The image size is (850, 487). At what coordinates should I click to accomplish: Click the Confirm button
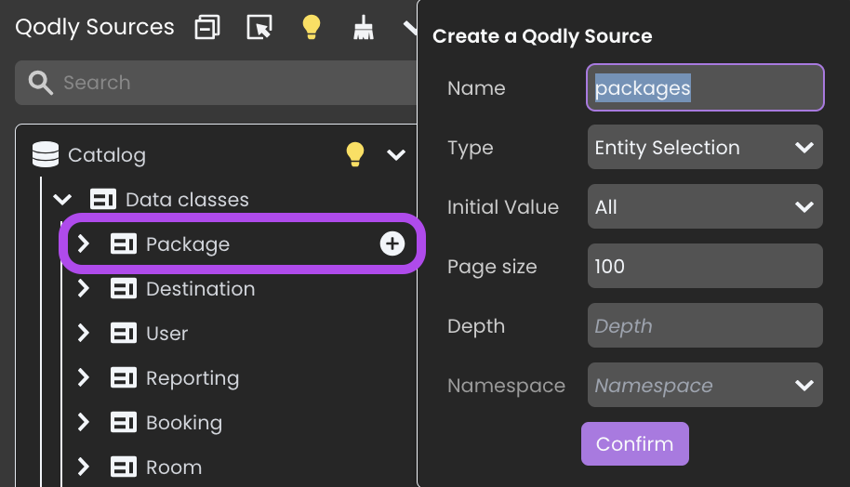tap(635, 443)
